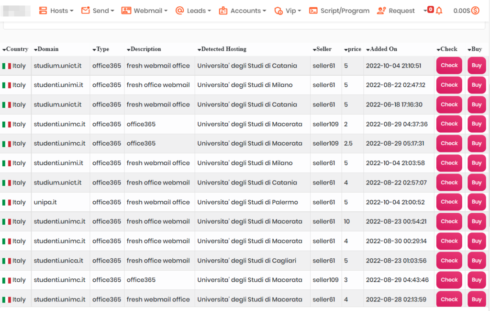Image resolution: width=490 pixels, height=311 pixels.
Task: Click the Webmail icon in navbar
Action: pyautogui.click(x=126, y=11)
